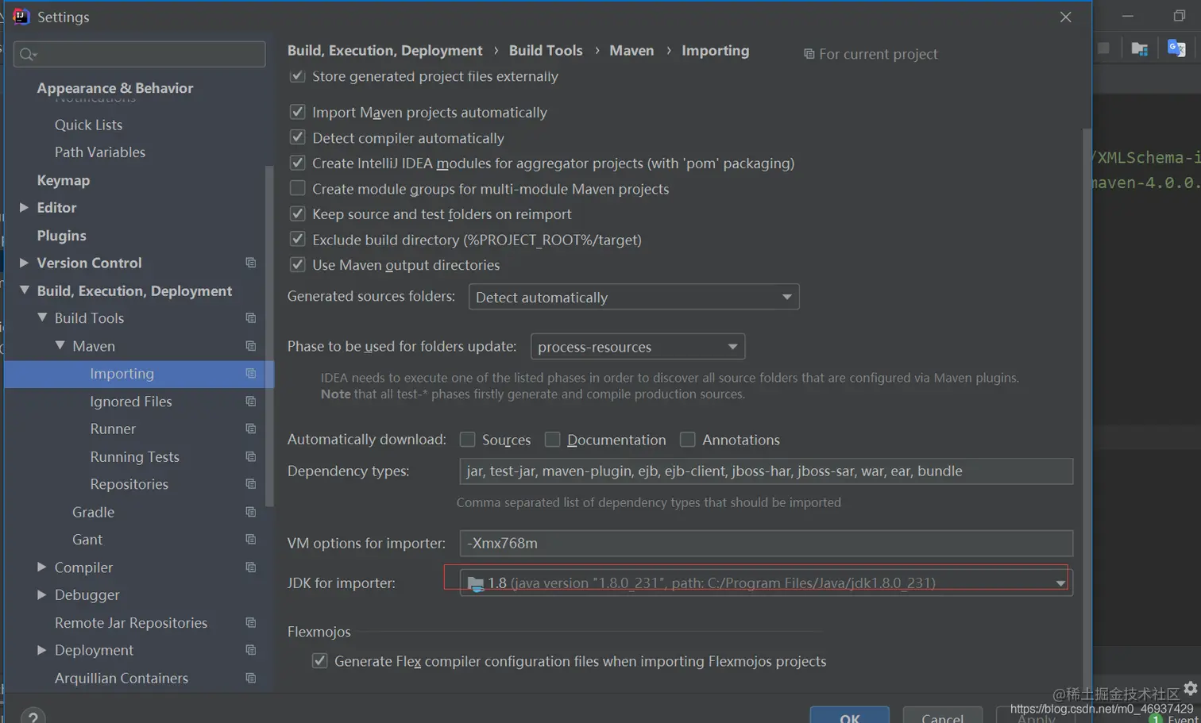Toggle Keep source and test folders on reimport
Image resolution: width=1201 pixels, height=723 pixels.
point(297,213)
